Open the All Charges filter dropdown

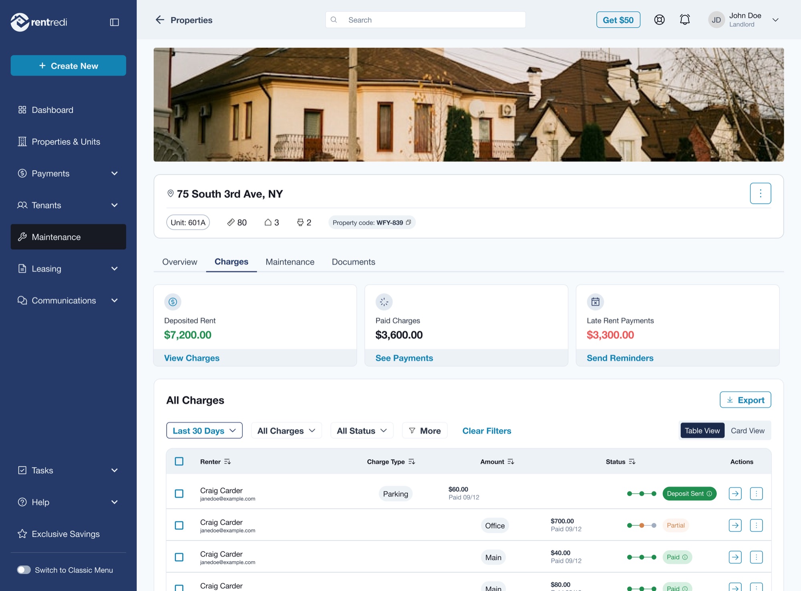pos(286,430)
